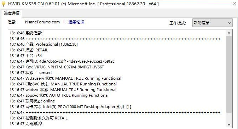Viewport: 238px width, 129px height.
Task: Close the HWID KMS38 window
Action: click(234, 4)
